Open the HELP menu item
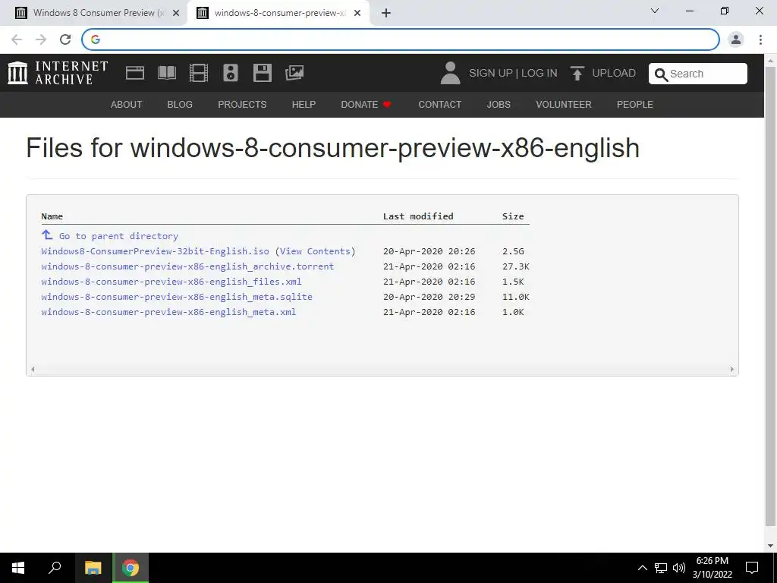This screenshot has height=583, width=777. click(304, 105)
